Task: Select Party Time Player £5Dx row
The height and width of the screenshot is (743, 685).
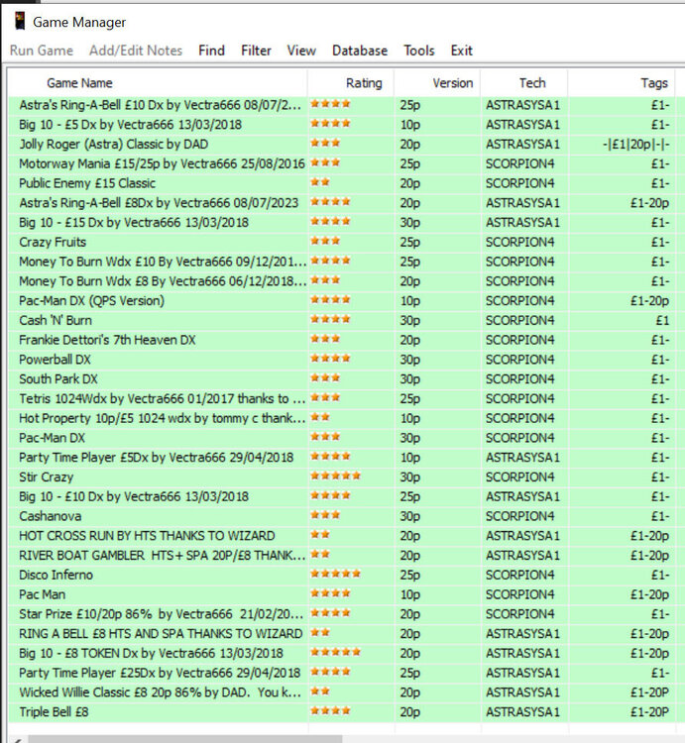Action: click(346, 458)
